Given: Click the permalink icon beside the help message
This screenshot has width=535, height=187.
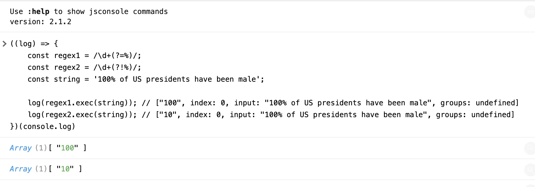Looking at the screenshot, I should click(530, 12).
